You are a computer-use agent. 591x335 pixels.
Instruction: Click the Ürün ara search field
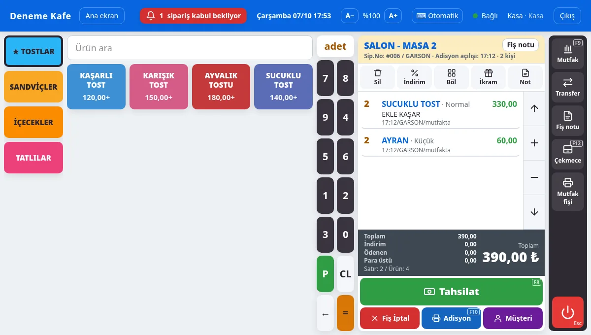click(x=190, y=48)
